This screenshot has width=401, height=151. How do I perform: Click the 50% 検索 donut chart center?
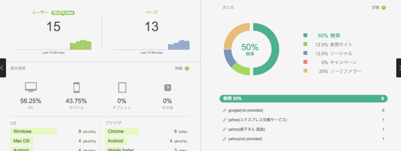[x=250, y=49]
